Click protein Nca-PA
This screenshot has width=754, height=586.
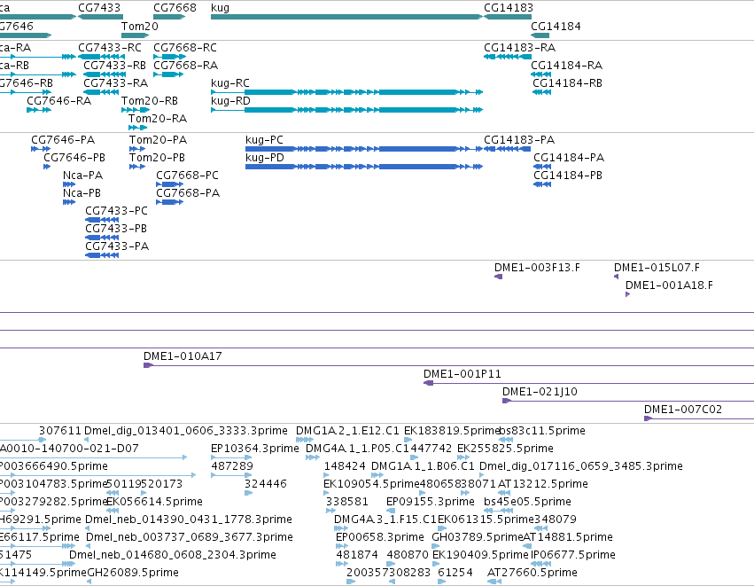point(69,184)
